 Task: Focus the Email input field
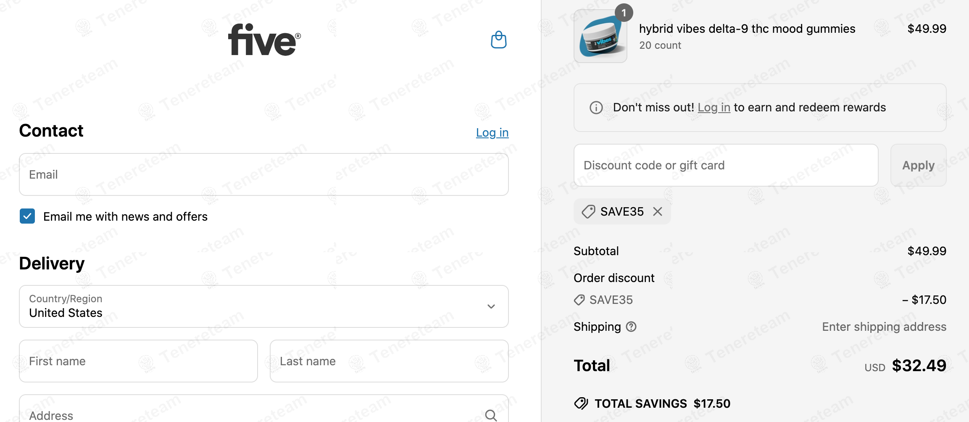pos(263,174)
